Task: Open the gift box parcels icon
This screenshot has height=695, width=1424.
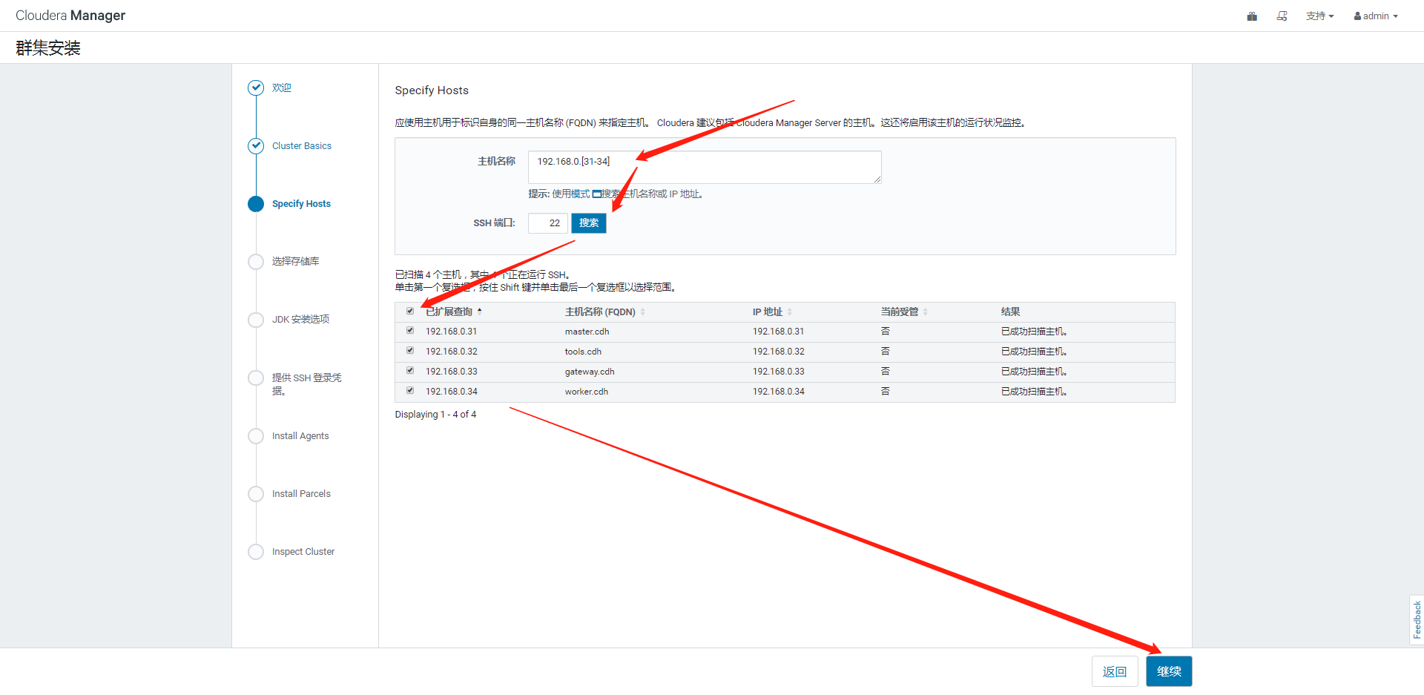Action: click(1252, 16)
